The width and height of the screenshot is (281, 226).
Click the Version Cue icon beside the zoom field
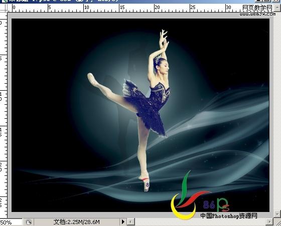click(x=29, y=222)
